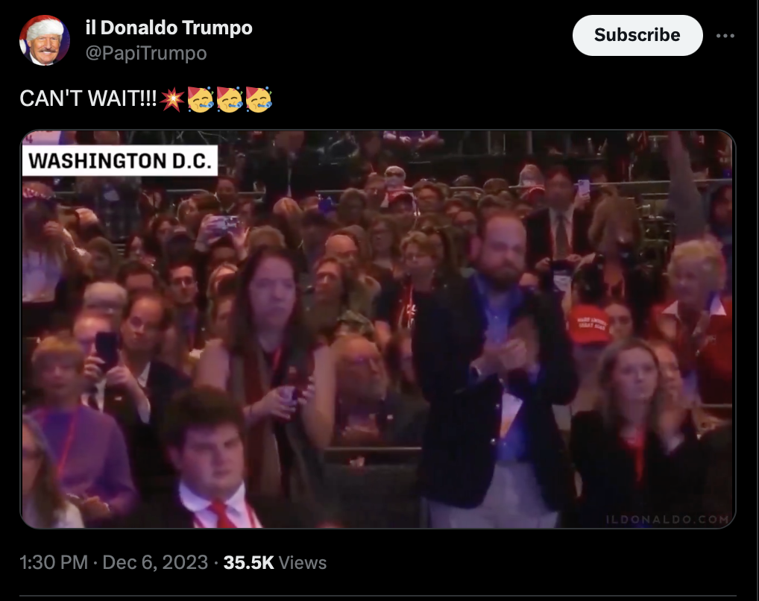Click the ILDONALDO.COM watermark in video
Viewport: 759px width, 601px height.
(x=667, y=519)
